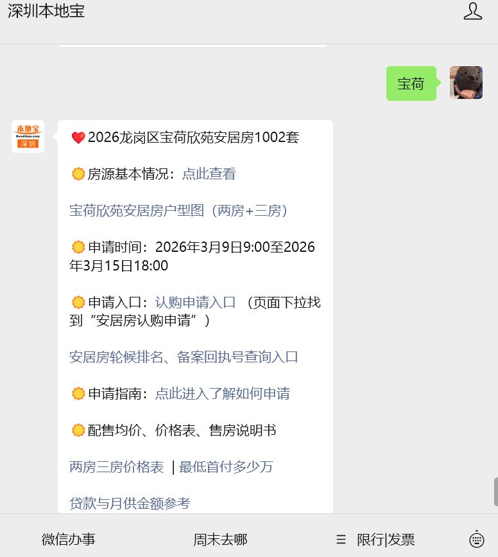Open the 微信办事 bottom menu

point(69,540)
